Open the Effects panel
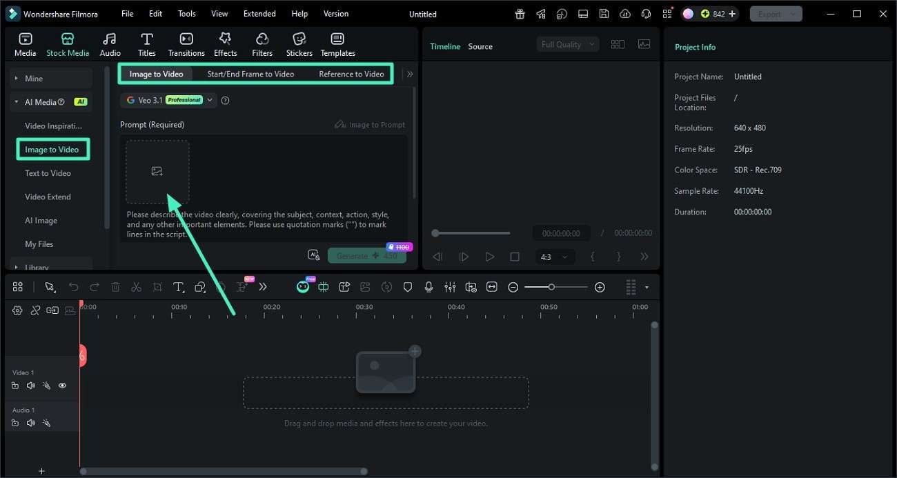Screen dimensions: 897x478 click(225, 43)
